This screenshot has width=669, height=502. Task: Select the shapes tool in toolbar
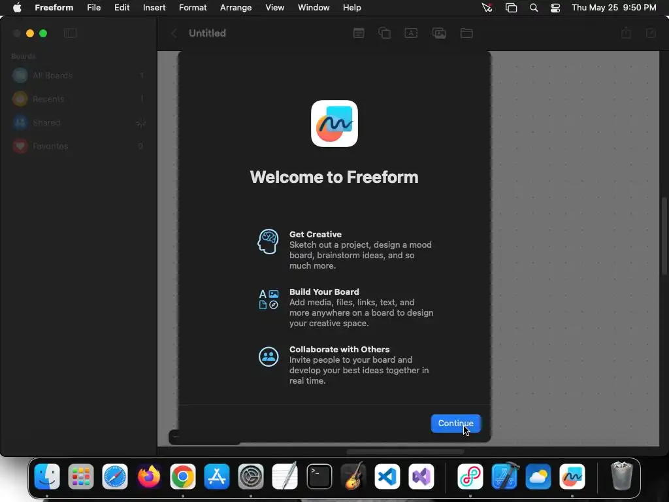click(x=384, y=33)
